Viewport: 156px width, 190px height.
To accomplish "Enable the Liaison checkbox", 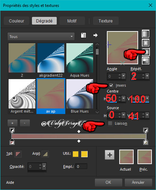I will (x=110, y=123).
